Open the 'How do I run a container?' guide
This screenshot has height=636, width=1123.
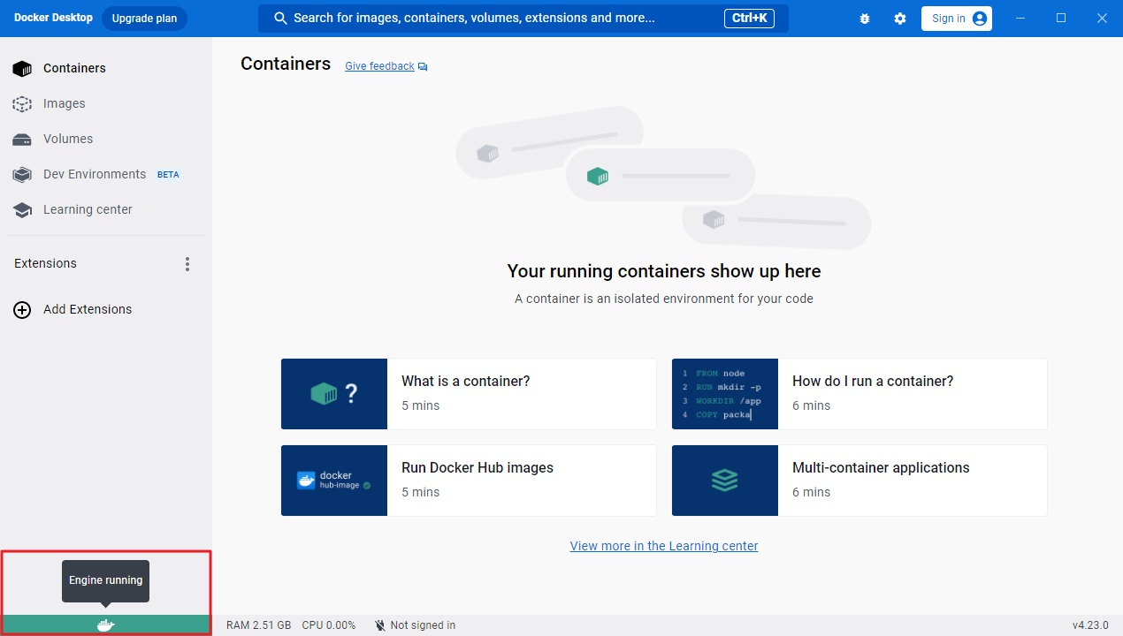click(859, 394)
